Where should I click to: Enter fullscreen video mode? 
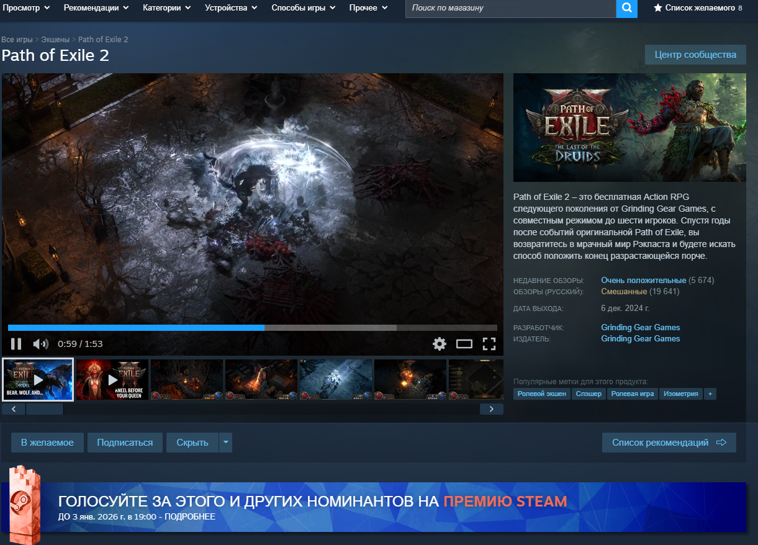pos(489,343)
